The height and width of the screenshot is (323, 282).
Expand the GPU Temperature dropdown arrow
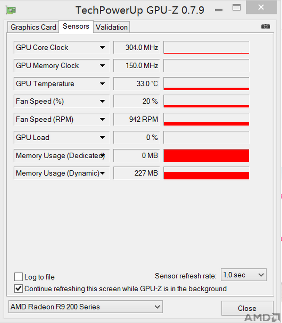tap(102, 84)
